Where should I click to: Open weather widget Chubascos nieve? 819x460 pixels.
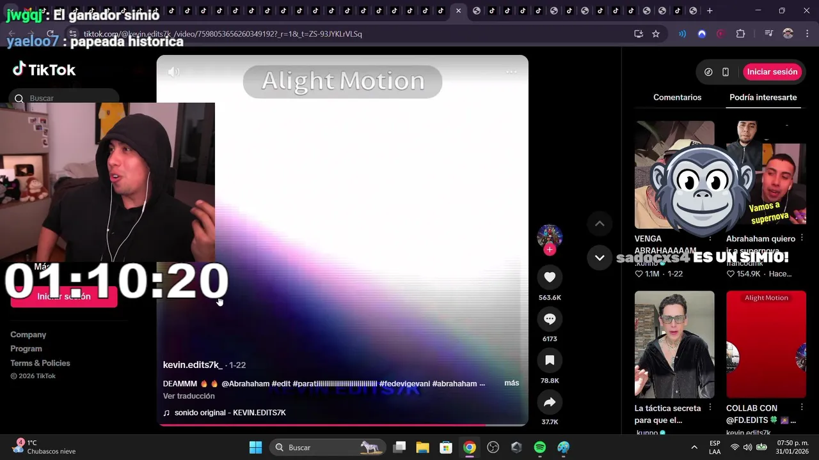pyautogui.click(x=45, y=447)
